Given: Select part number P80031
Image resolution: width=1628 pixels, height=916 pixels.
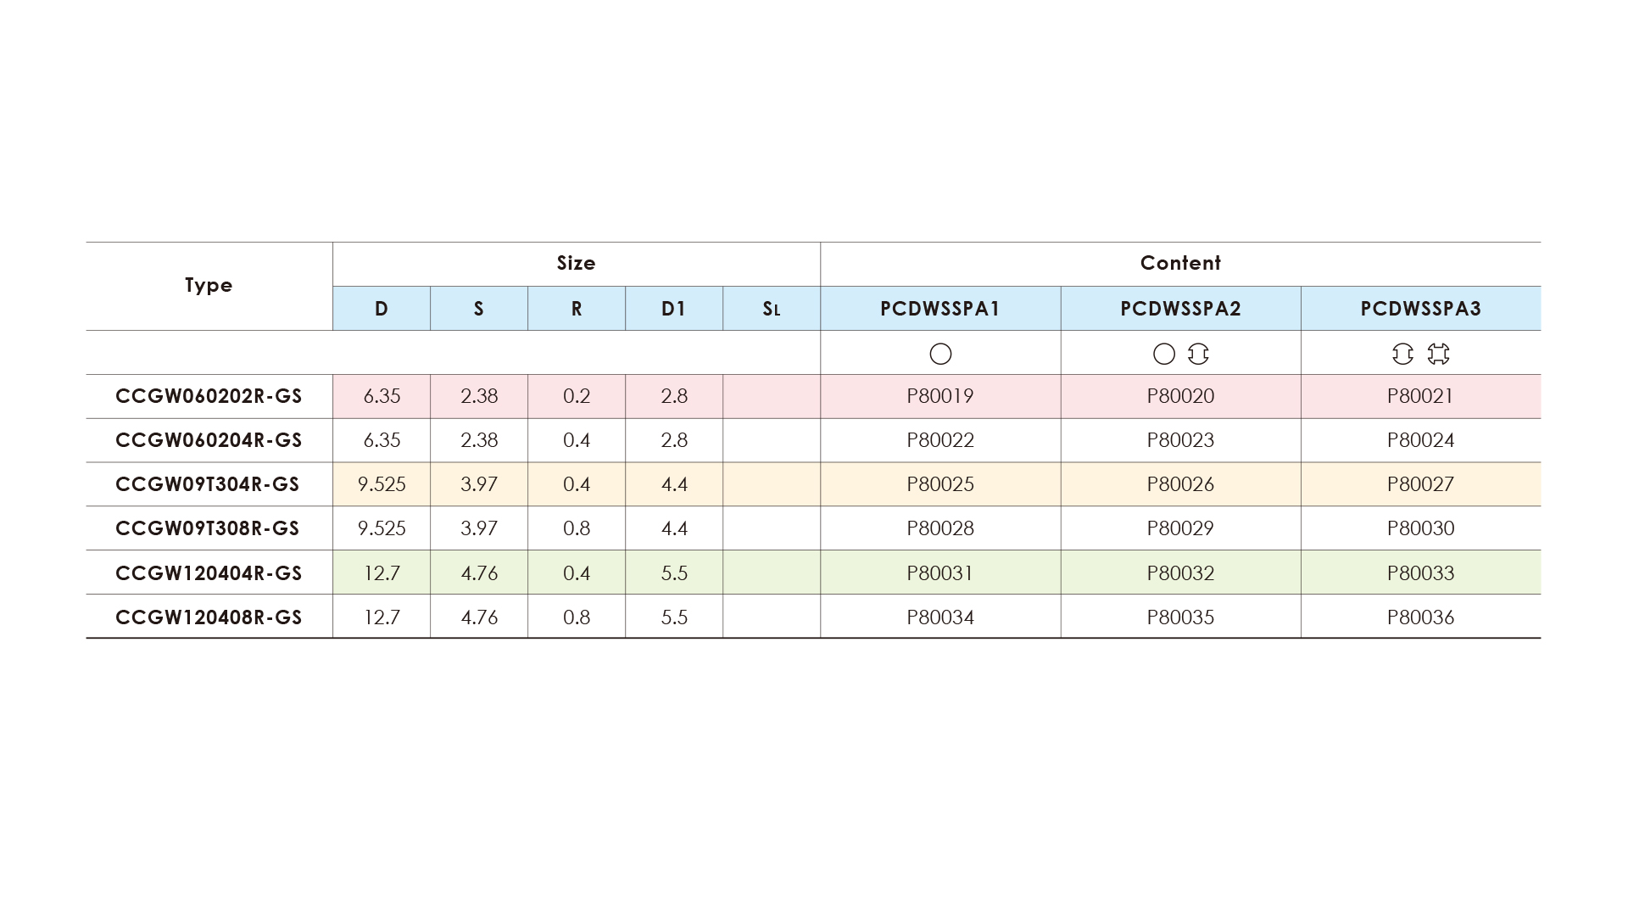Looking at the screenshot, I should pos(940,573).
